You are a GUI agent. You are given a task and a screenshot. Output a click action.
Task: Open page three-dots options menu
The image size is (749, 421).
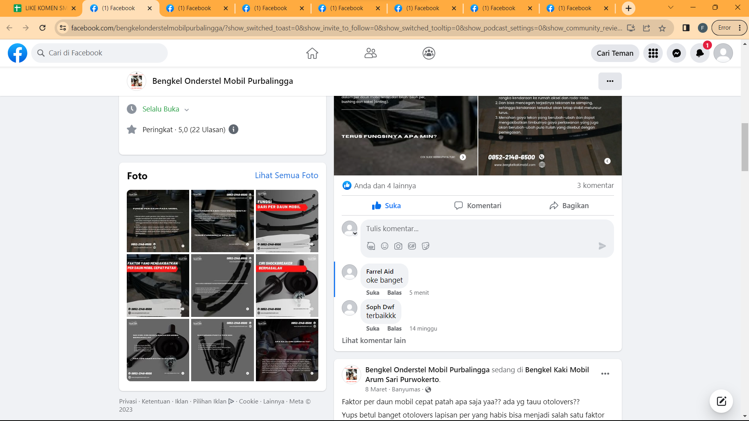610,81
